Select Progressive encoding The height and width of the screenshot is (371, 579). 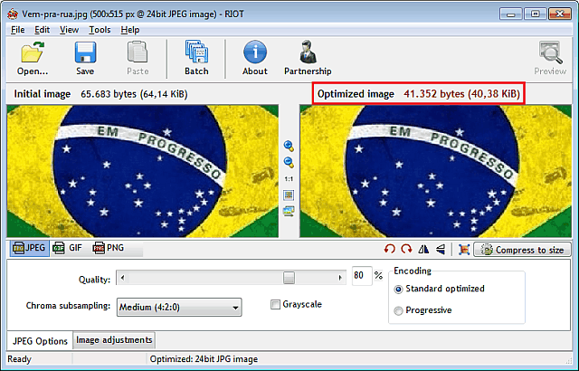click(399, 310)
